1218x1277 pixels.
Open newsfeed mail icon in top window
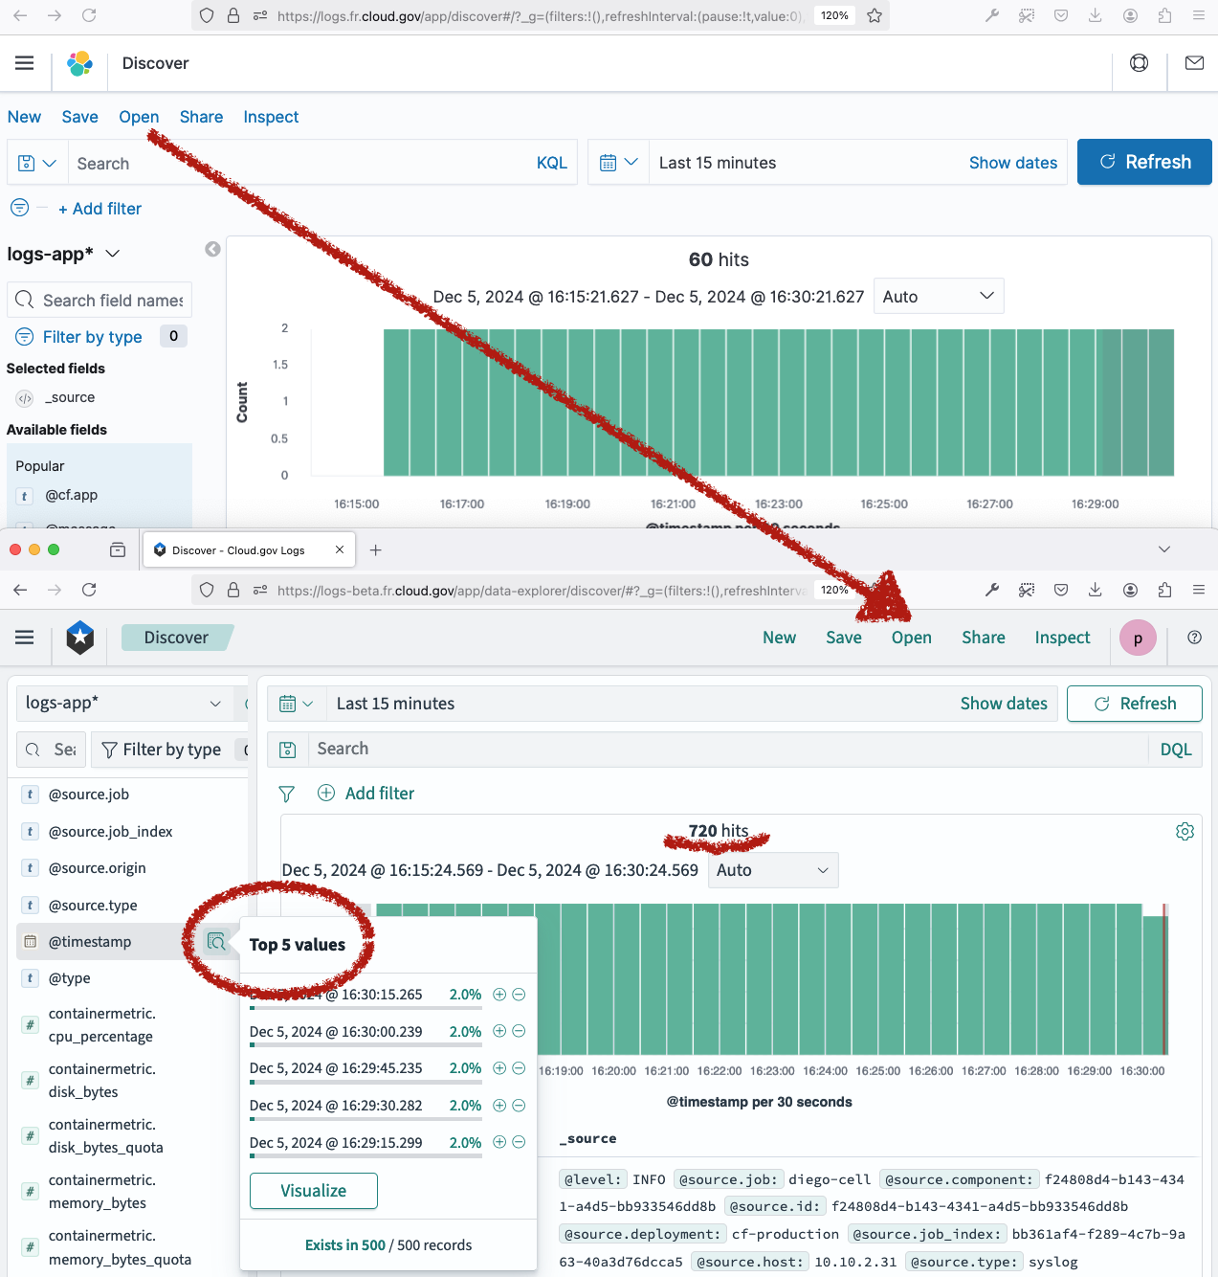[x=1194, y=63]
